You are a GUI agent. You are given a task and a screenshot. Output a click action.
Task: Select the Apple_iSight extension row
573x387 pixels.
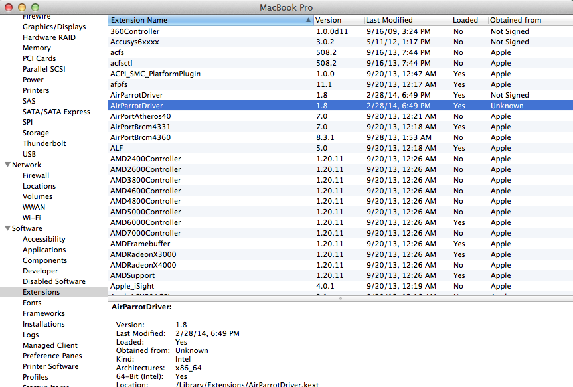(340, 286)
